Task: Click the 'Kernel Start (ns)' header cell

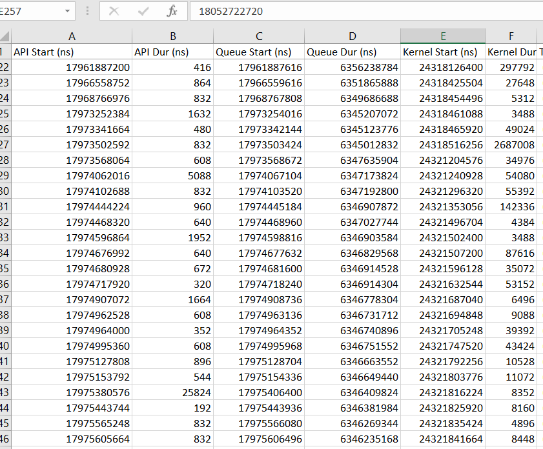Action: pyautogui.click(x=443, y=52)
